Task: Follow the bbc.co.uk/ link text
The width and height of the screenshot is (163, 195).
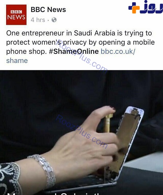Action: coord(118,51)
